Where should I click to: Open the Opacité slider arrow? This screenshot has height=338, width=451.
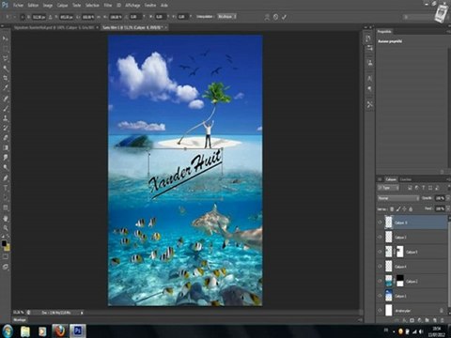(447, 198)
